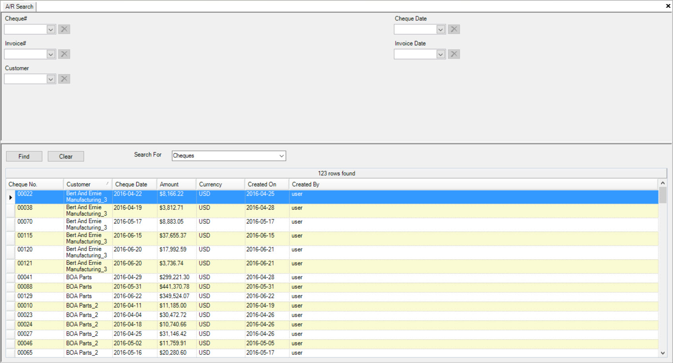Select cheque number 00115 cell
Viewport: 673px width, 363px height.
click(x=39, y=239)
